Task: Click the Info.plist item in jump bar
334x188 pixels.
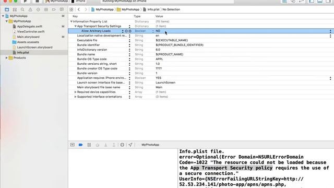Action: pos(151,9)
